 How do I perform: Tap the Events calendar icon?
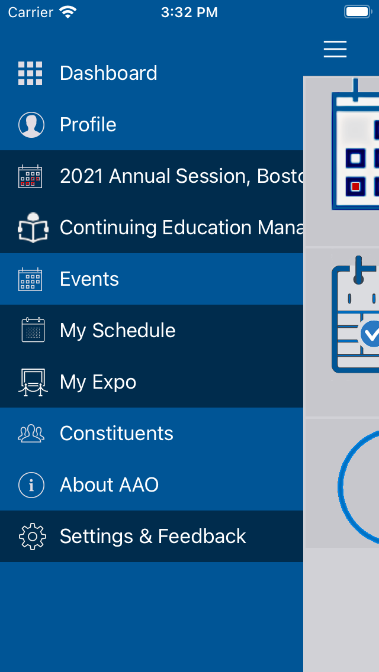tap(30, 279)
